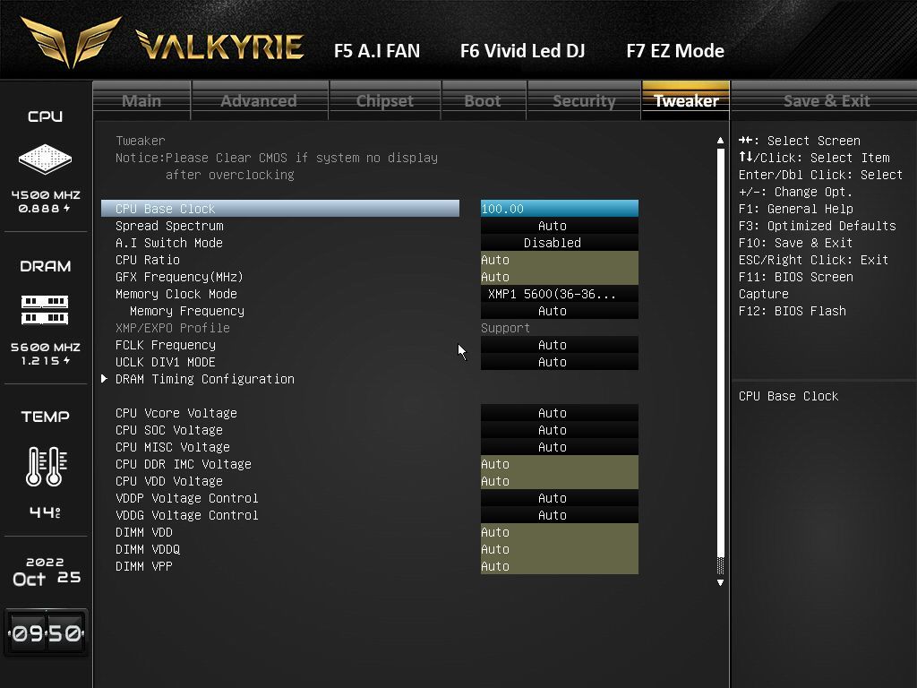Viewport: 917px width, 688px height.
Task: Open the Security tab
Action: click(x=584, y=100)
